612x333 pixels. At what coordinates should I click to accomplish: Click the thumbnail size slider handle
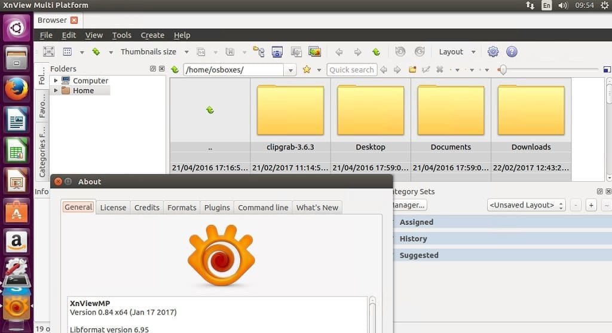502,69
